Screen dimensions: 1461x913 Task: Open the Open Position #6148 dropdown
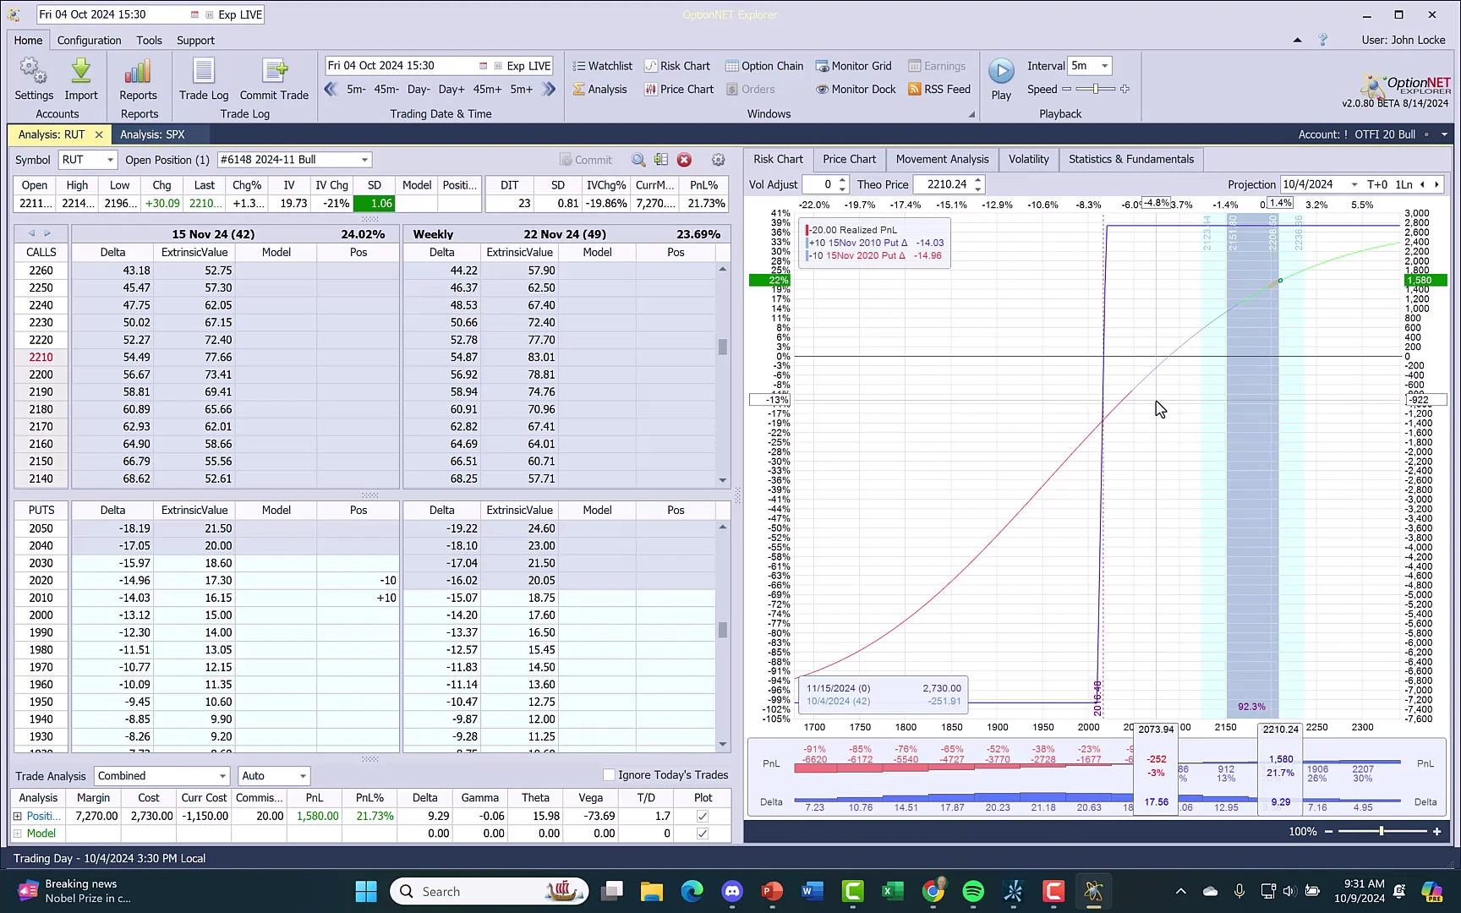pos(364,160)
